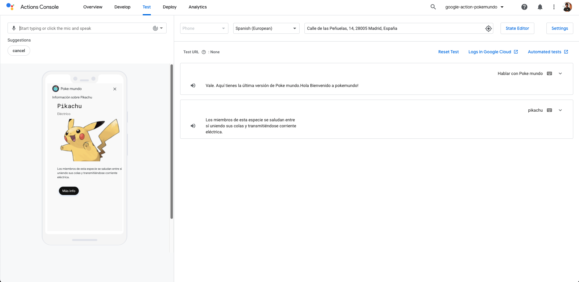Click the Poke mundo avatar icon

56,88
